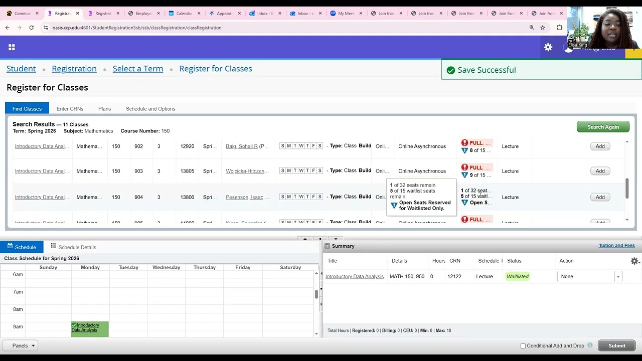Click the search results scroll-down arrow

(x=627, y=220)
